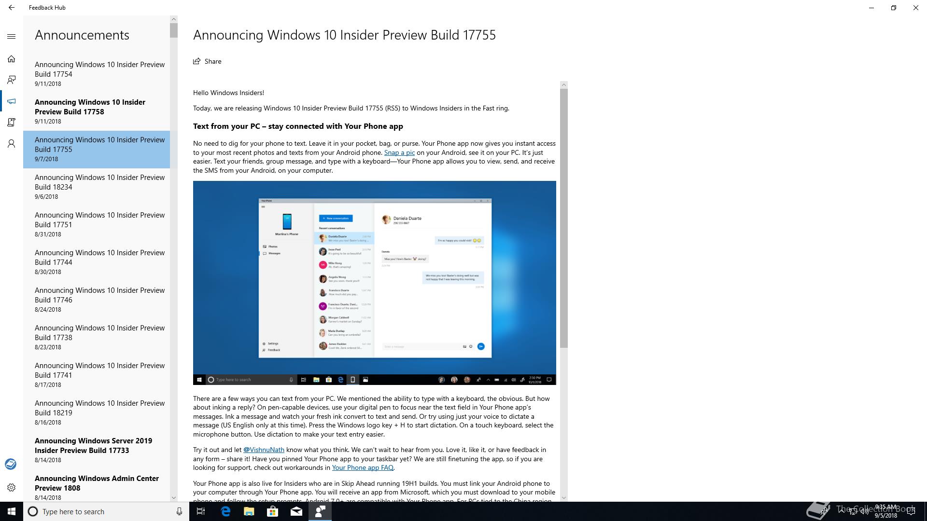Screen dimensions: 927x521
Task: Follow the 'Snap a pic' link
Action: pos(399,152)
